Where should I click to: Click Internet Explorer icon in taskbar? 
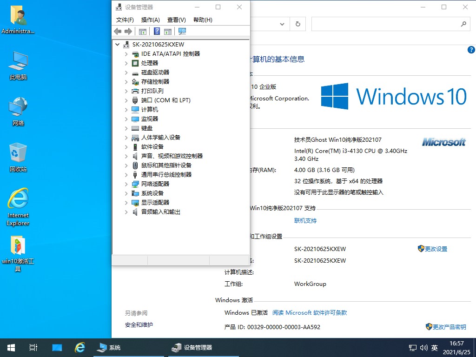coord(80,347)
